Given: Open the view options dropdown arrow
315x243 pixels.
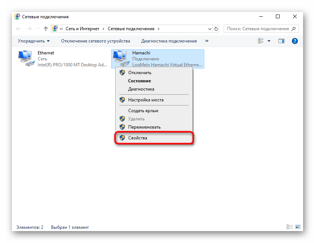Looking at the screenshot, I should coord(269,41).
